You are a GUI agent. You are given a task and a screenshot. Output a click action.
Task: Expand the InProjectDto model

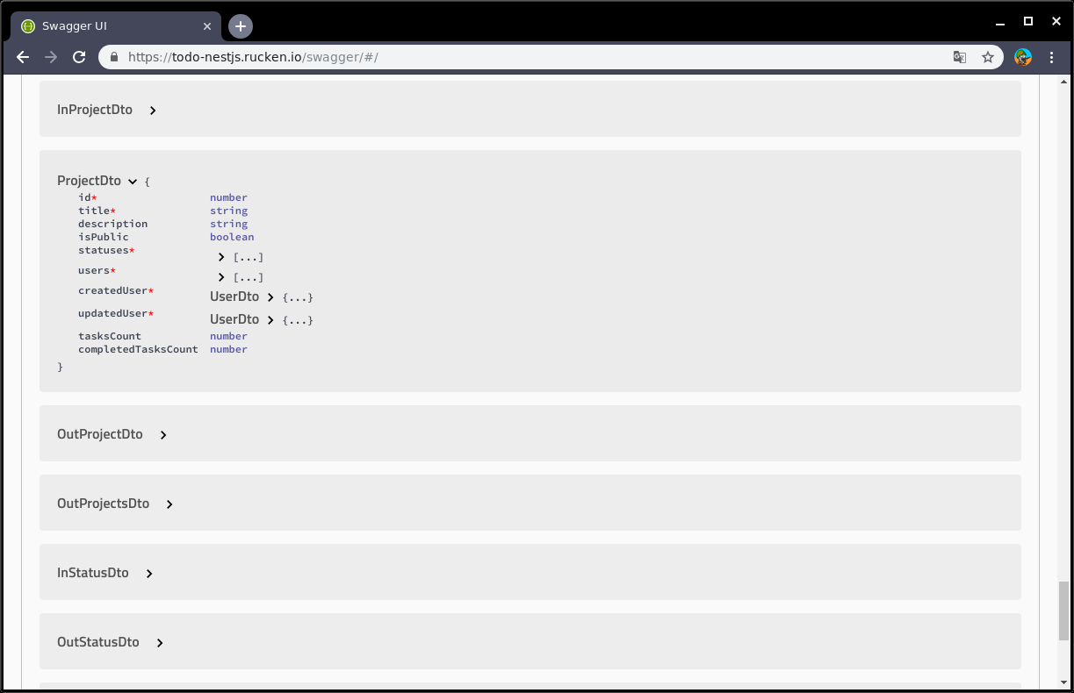pyautogui.click(x=153, y=111)
